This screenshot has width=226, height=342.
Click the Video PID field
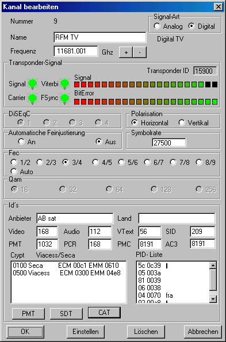click(47, 232)
